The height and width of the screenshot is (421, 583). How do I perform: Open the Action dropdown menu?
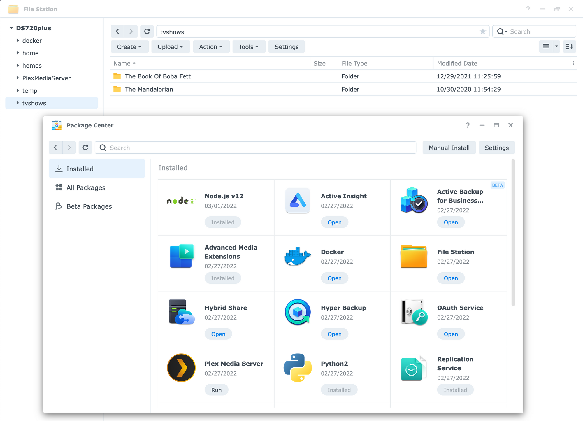click(x=211, y=47)
